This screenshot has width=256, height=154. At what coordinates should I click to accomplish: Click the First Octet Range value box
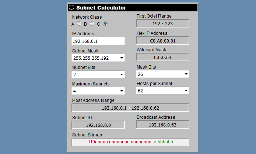pyautogui.click(x=162, y=23)
